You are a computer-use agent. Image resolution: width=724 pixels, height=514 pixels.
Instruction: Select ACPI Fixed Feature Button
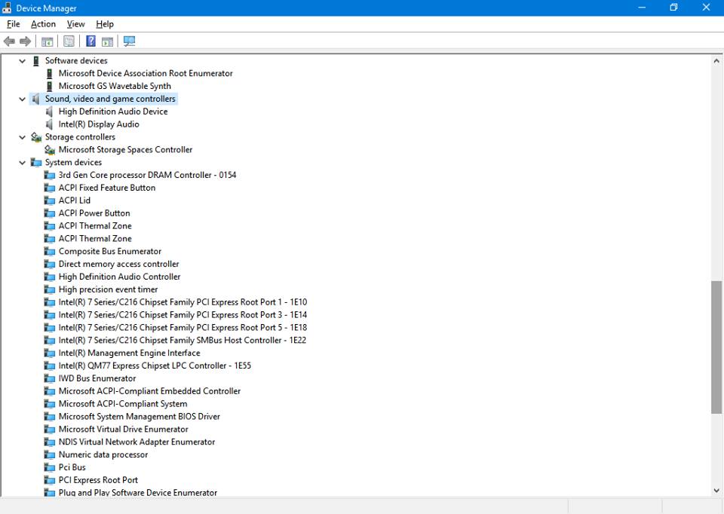[x=107, y=188]
